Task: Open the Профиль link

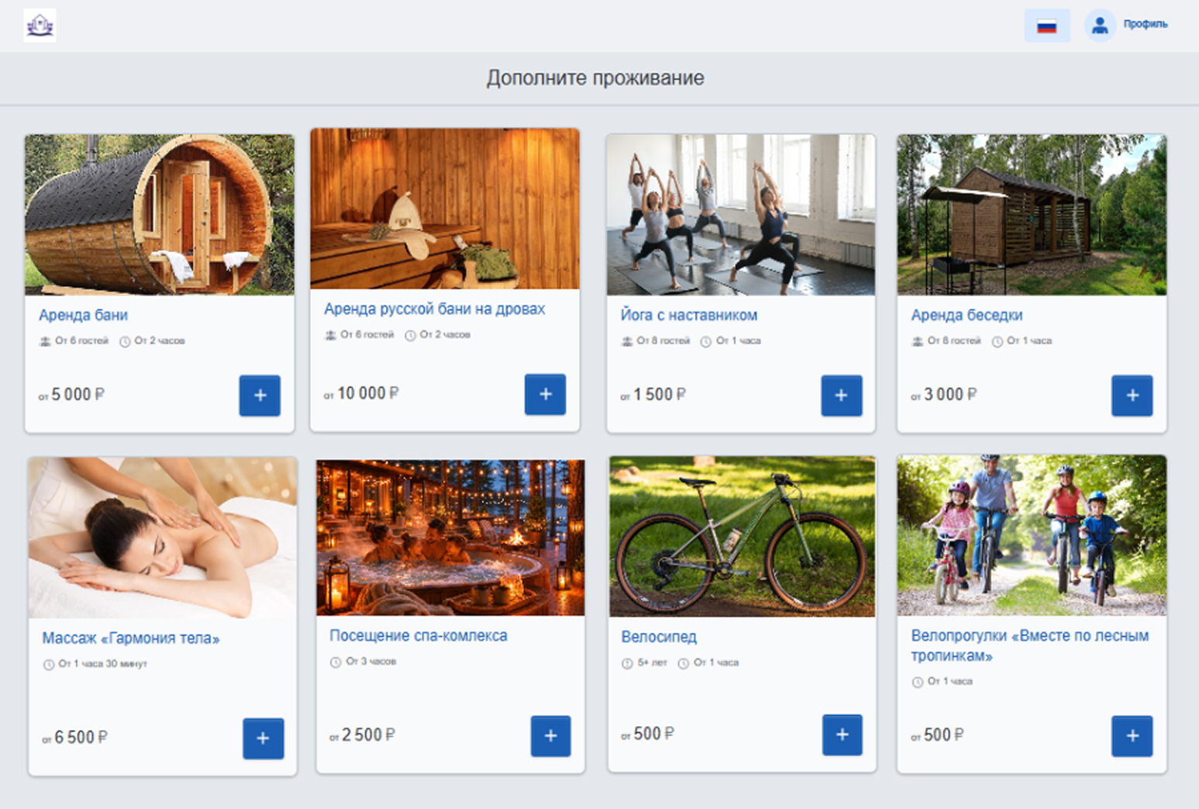Action: tap(1146, 24)
